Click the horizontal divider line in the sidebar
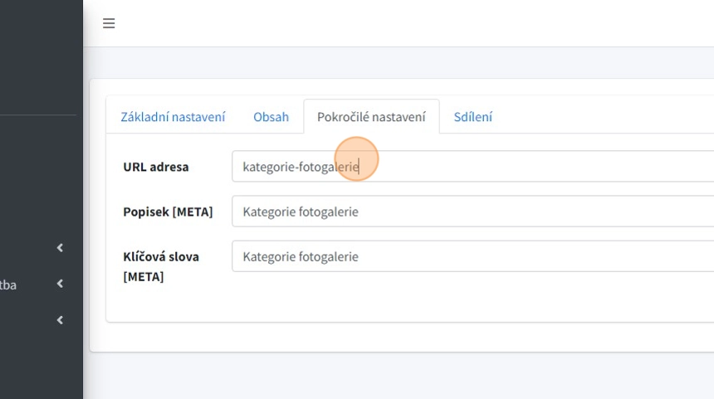 tap(37, 114)
